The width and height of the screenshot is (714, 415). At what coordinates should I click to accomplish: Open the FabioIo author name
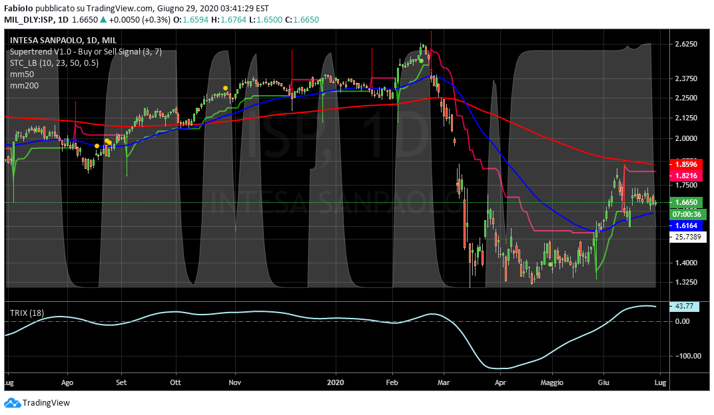(x=18, y=8)
